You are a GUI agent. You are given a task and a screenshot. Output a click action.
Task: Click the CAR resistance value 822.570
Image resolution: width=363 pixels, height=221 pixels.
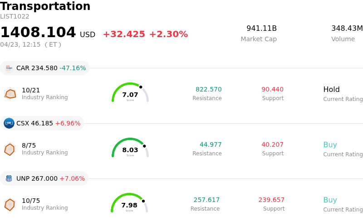point(208,90)
